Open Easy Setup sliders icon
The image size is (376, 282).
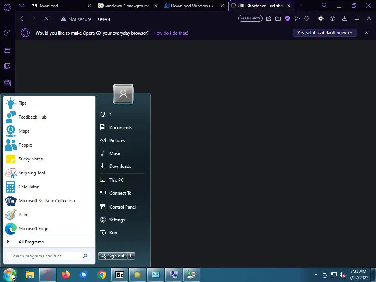coord(357,18)
